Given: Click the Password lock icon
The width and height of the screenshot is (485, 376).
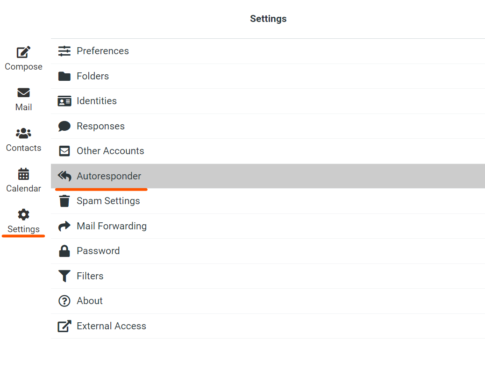Looking at the screenshot, I should [64, 251].
